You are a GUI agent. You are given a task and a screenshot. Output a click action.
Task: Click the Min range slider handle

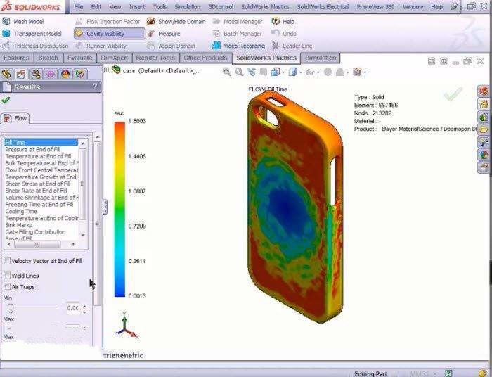[x=11, y=308]
